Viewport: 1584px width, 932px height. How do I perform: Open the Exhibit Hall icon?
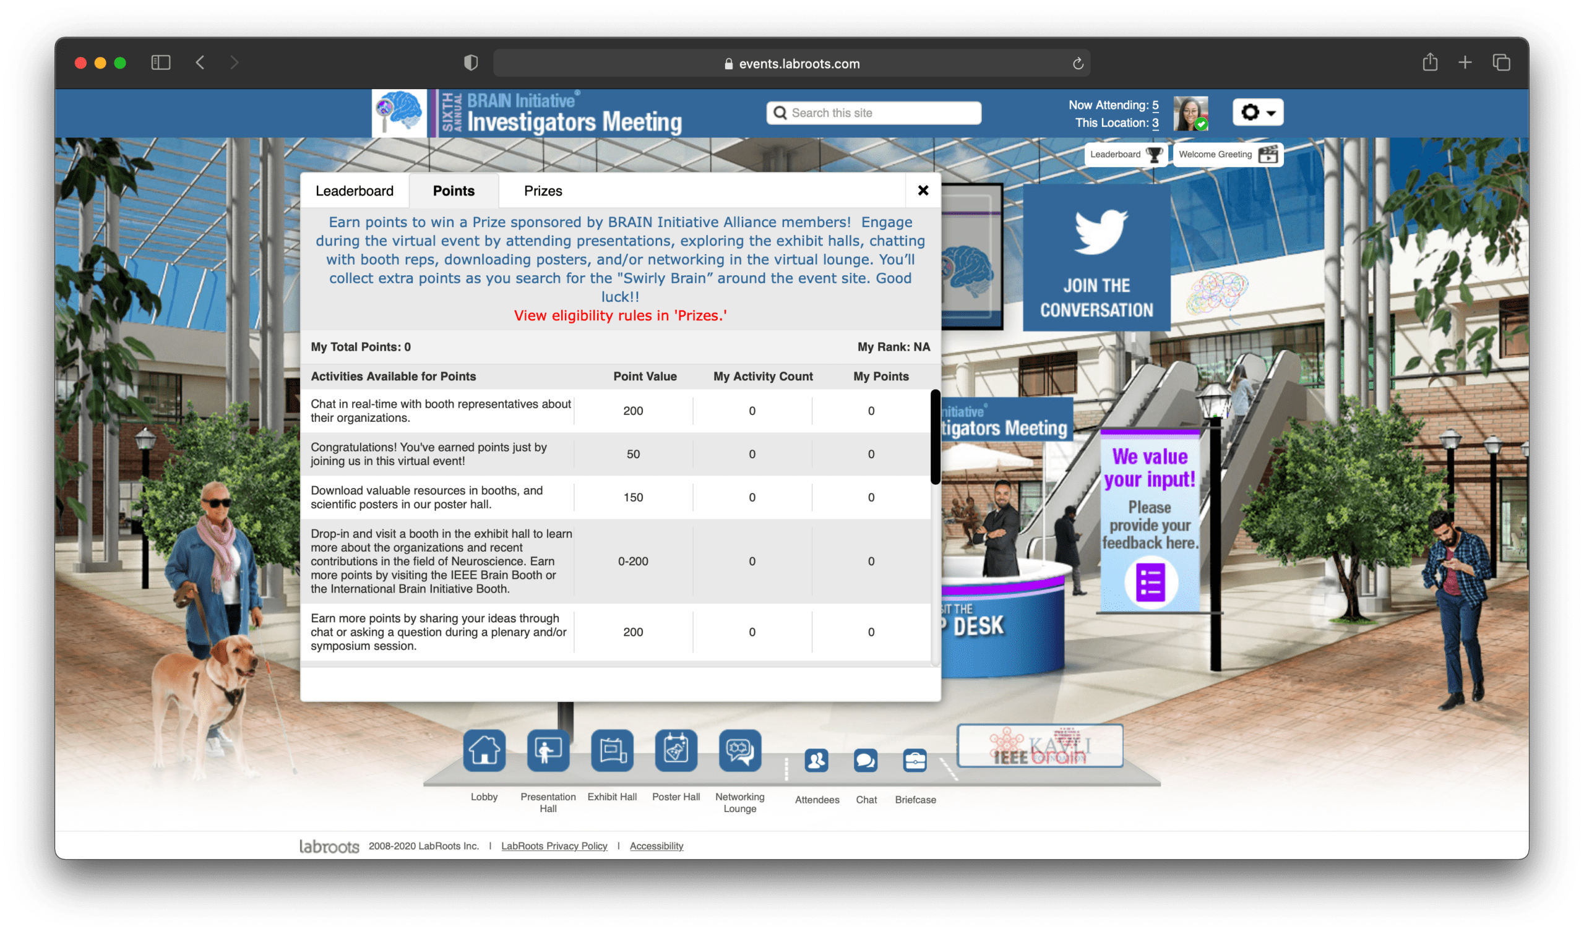click(612, 750)
